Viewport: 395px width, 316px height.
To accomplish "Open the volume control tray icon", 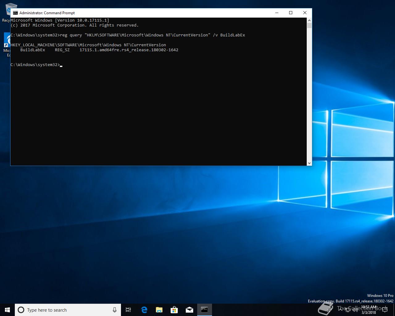I will (x=355, y=310).
